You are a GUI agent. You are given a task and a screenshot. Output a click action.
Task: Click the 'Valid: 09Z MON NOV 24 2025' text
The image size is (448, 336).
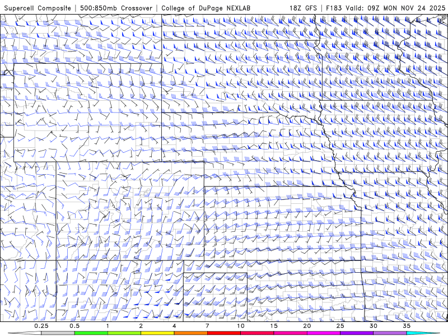coord(395,8)
